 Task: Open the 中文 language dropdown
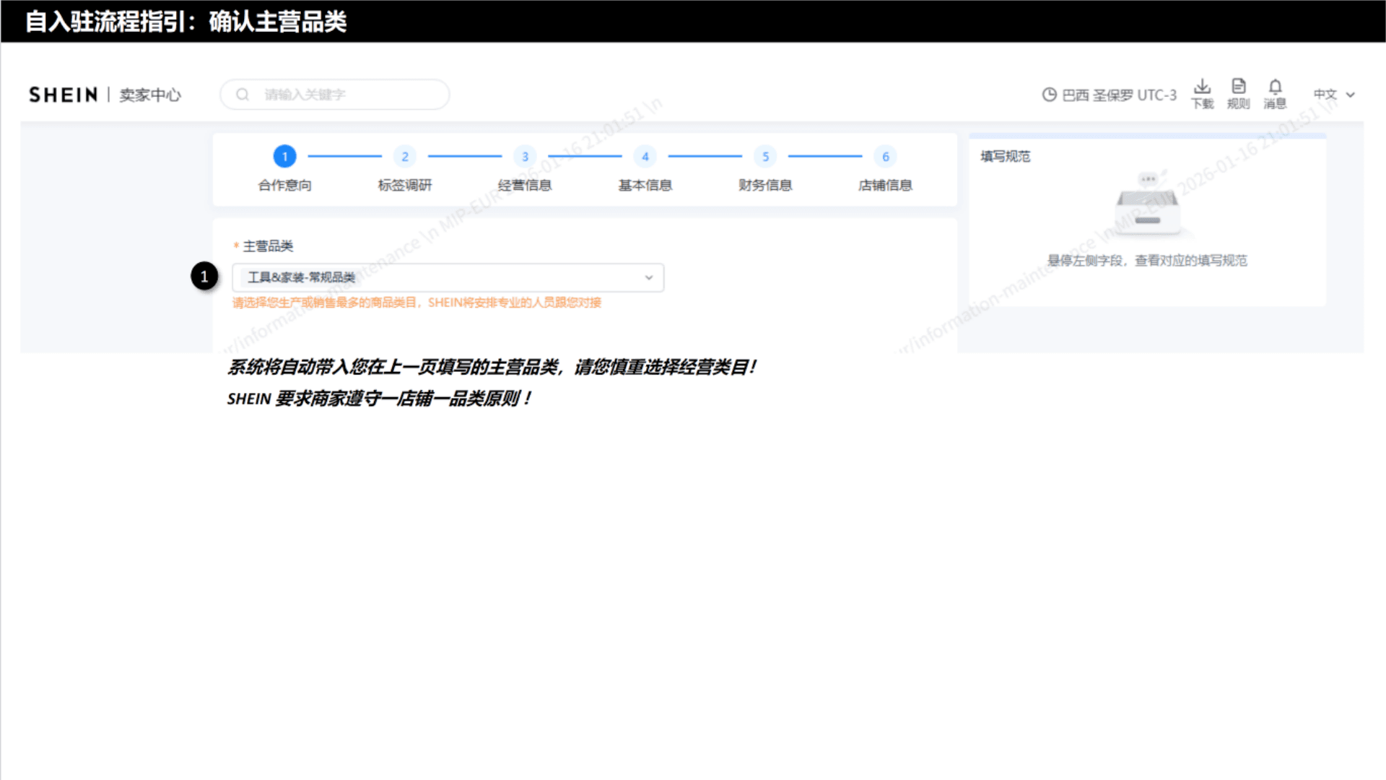coord(1334,95)
